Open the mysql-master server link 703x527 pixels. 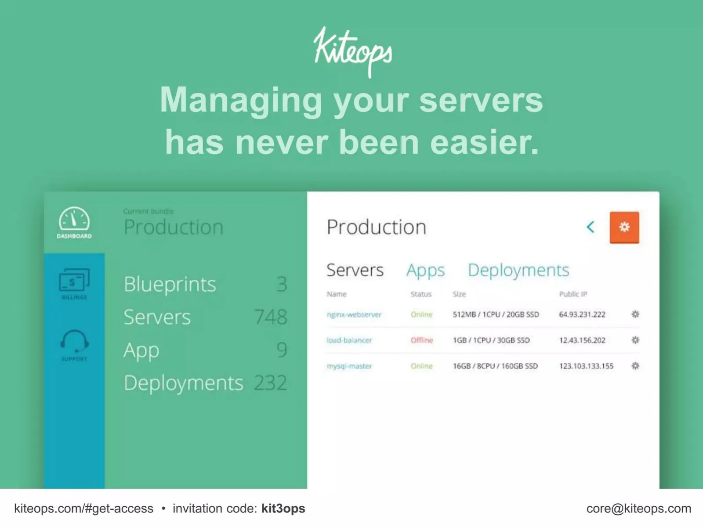349,366
